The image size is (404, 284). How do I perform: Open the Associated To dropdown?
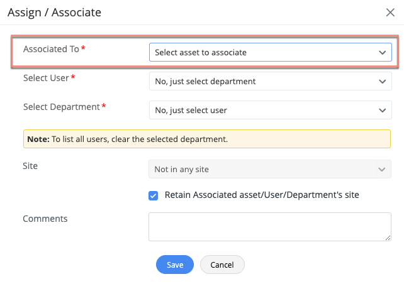(264, 52)
